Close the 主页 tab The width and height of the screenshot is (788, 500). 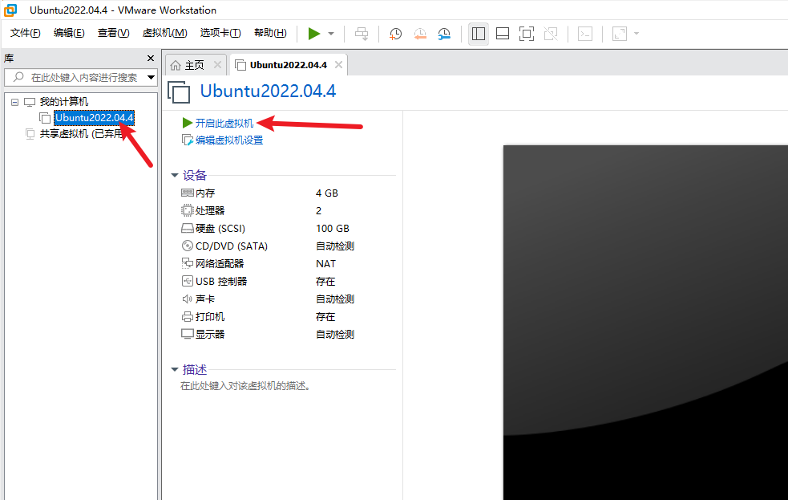(x=217, y=65)
